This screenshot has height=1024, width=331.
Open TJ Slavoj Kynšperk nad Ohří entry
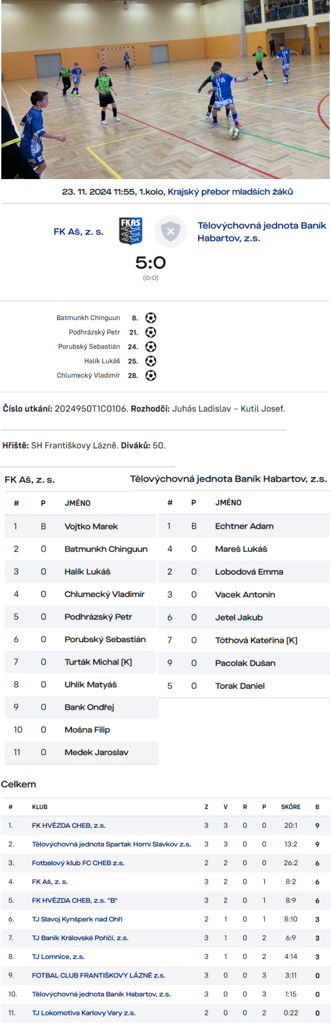pos(77,919)
